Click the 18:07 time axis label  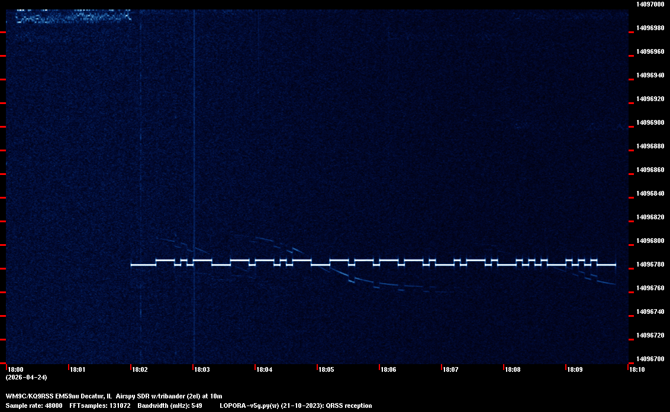(x=450, y=369)
